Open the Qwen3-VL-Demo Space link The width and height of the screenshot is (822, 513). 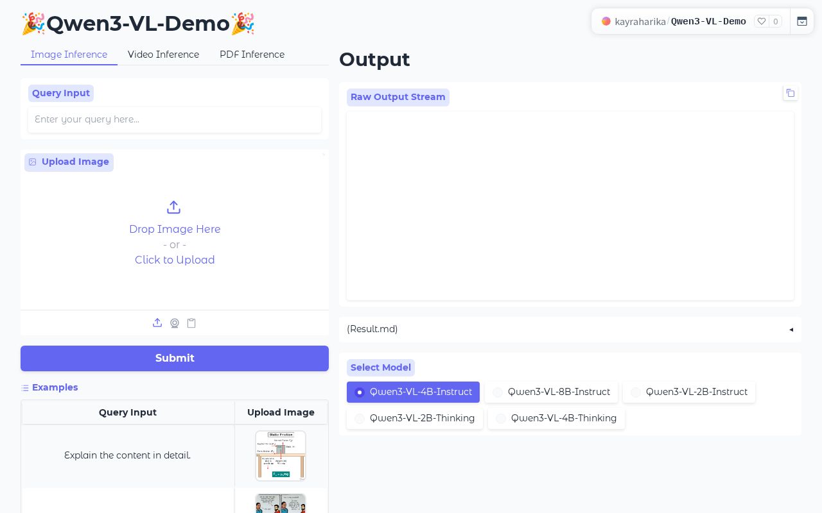click(x=708, y=21)
